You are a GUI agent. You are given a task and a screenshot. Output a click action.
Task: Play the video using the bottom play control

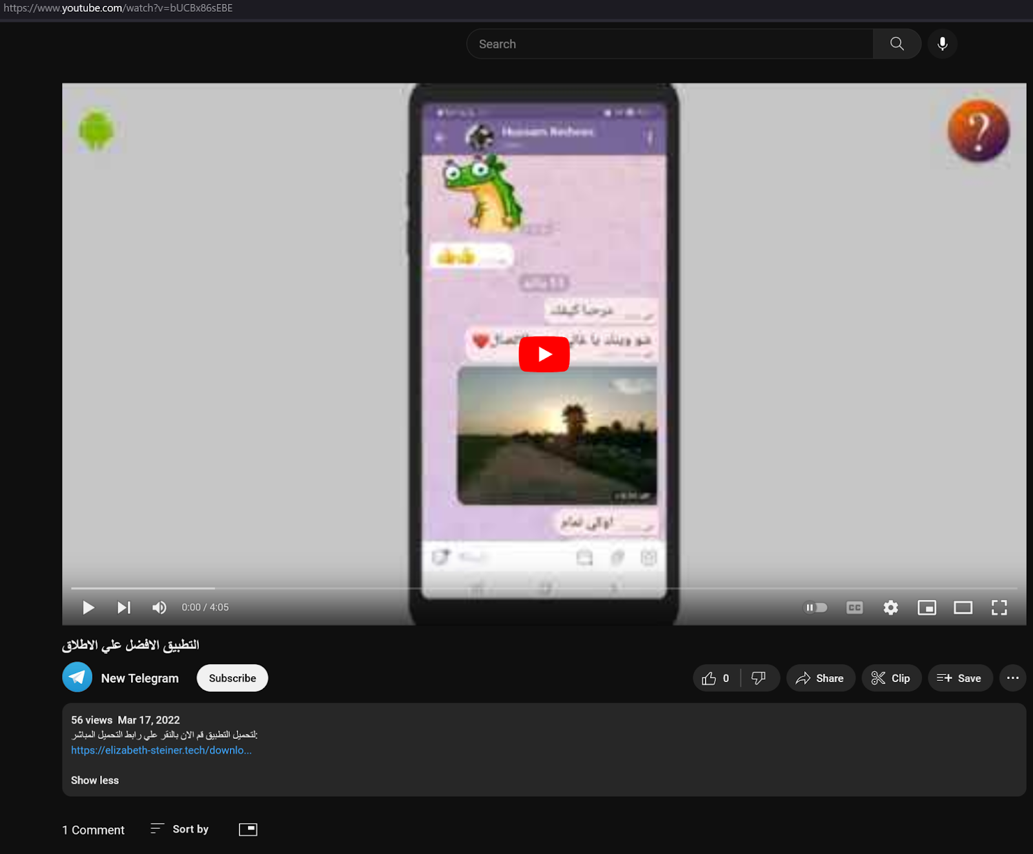pyautogui.click(x=88, y=607)
